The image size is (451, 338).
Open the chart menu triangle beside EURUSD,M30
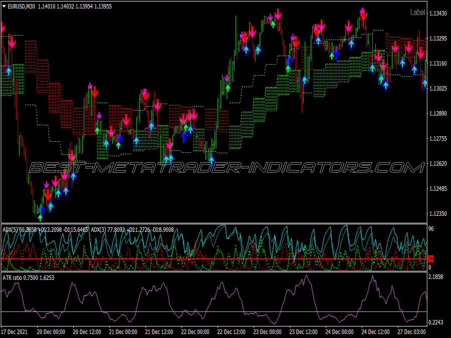[4, 6]
